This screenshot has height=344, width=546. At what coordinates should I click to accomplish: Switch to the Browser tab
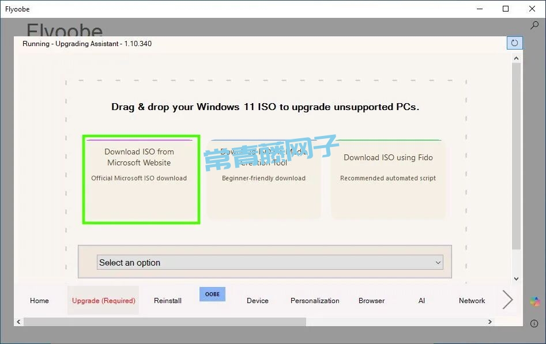pos(371,301)
